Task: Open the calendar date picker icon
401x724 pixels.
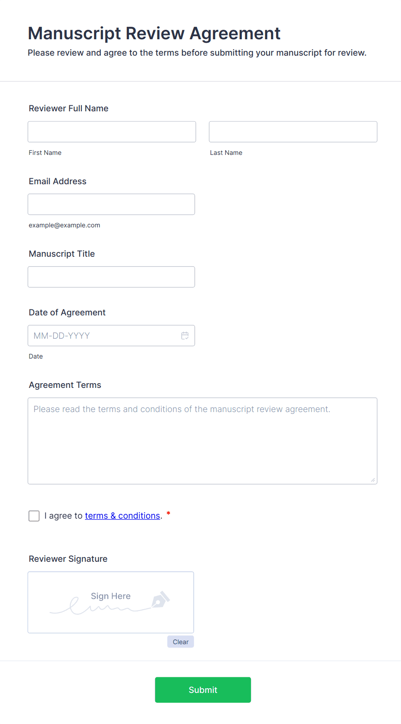Action: pyautogui.click(x=185, y=336)
